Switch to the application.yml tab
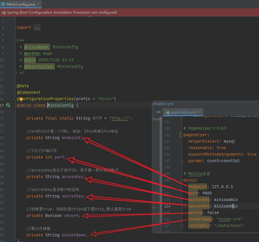This screenshot has width=259, height=242. (184, 112)
